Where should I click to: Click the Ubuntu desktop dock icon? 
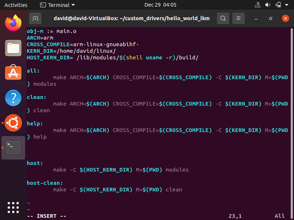(13, 123)
